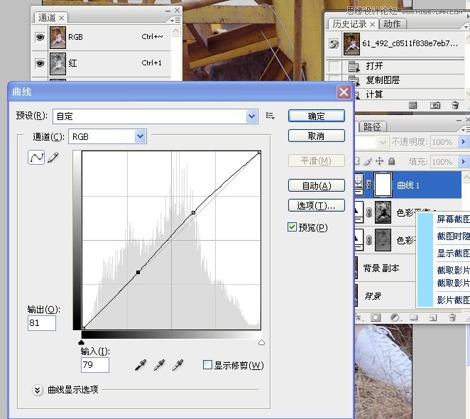Click the white point input slider

pyautogui.click(x=261, y=342)
